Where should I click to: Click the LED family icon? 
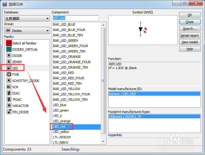(9, 68)
